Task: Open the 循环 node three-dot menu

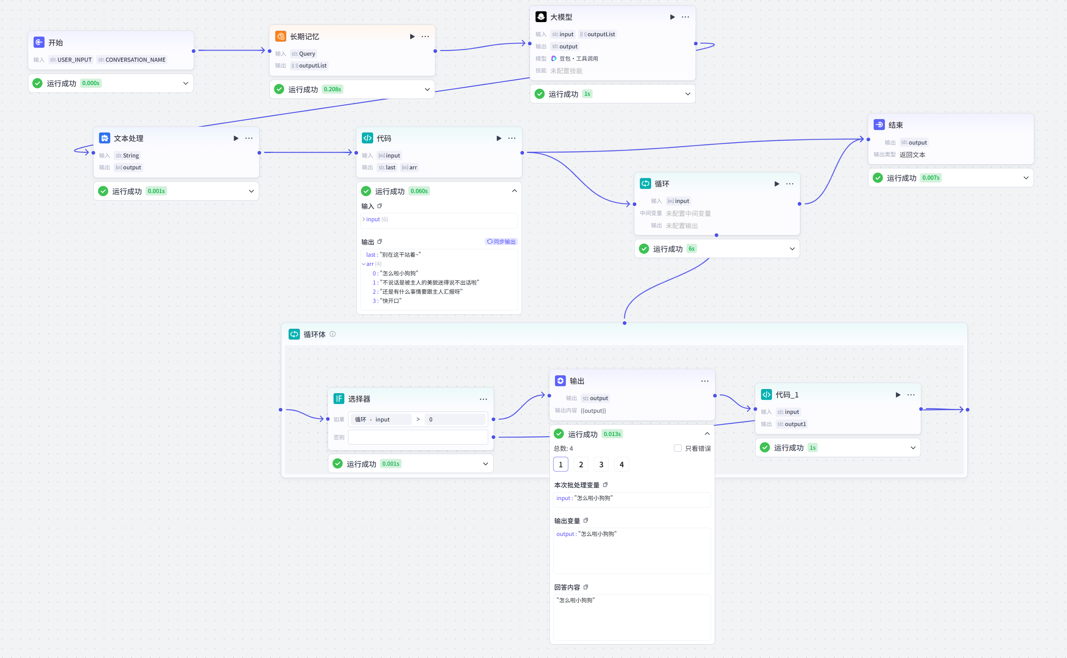Action: [789, 183]
